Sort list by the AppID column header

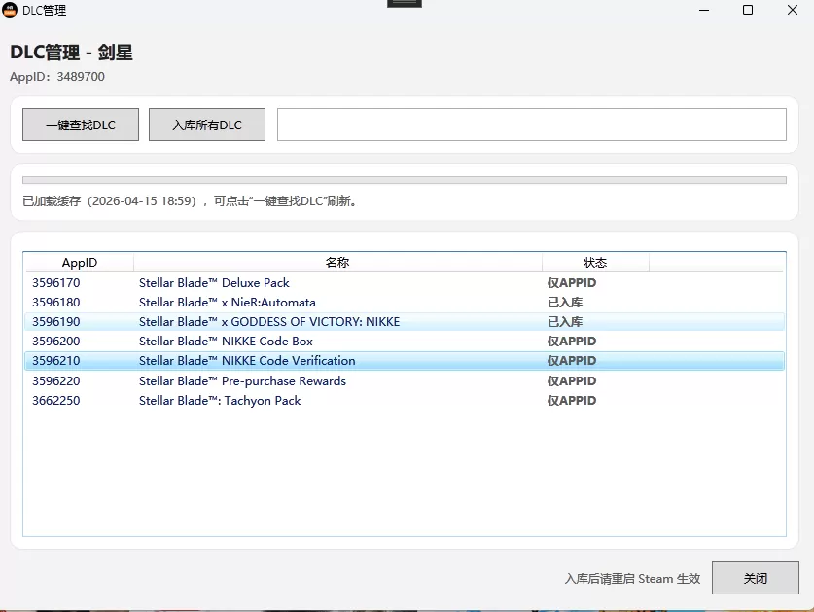[79, 263]
